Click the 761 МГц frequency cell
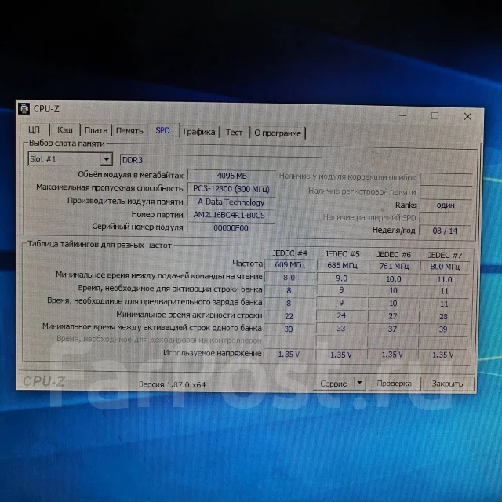The height and width of the screenshot is (502, 502). 394,267
